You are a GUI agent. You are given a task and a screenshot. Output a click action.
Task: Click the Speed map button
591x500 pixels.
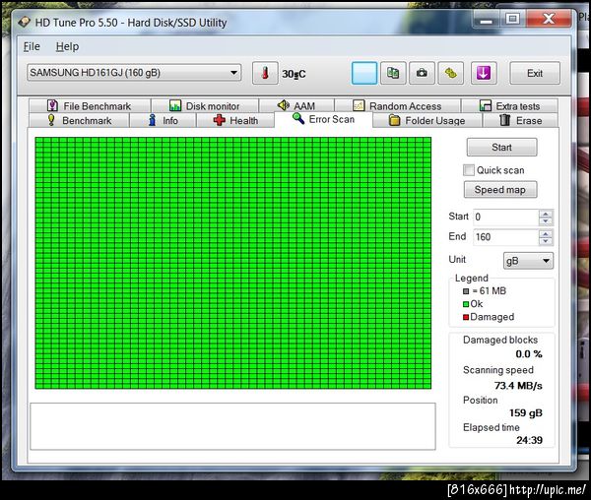point(500,189)
